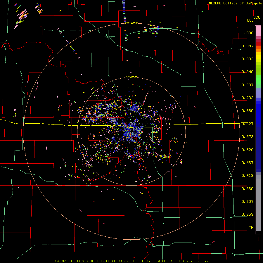This screenshot has width=263, height=263.
Task: Select the 0.573 scale value
Action: pyautogui.click(x=248, y=137)
